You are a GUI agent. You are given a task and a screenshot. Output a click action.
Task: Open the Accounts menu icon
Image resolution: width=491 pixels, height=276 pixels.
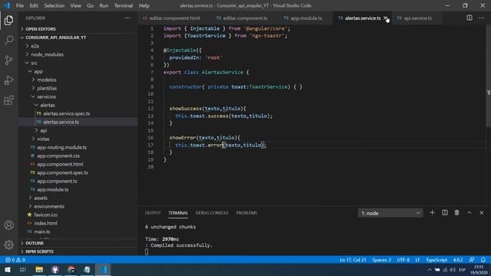[x=8, y=225]
